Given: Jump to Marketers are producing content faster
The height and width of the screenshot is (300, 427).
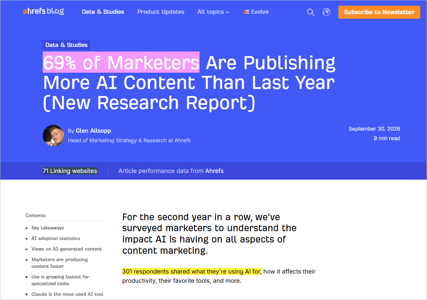Looking at the screenshot, I should pyautogui.click(x=60, y=263).
